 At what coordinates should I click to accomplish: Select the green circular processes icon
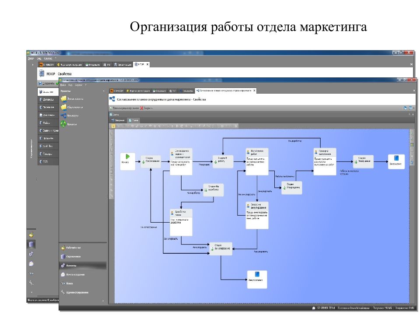pos(63,124)
